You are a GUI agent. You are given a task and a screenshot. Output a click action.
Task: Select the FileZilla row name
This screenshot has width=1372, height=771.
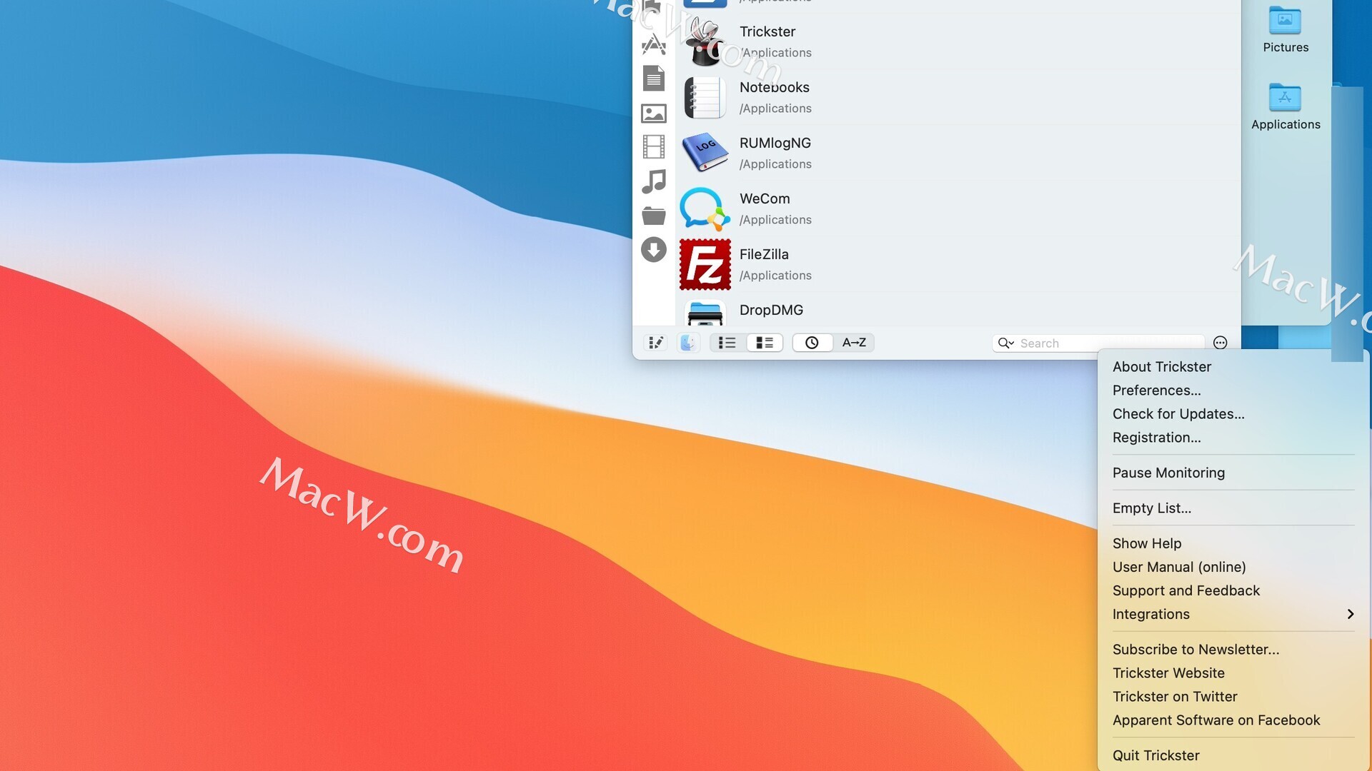tap(764, 254)
